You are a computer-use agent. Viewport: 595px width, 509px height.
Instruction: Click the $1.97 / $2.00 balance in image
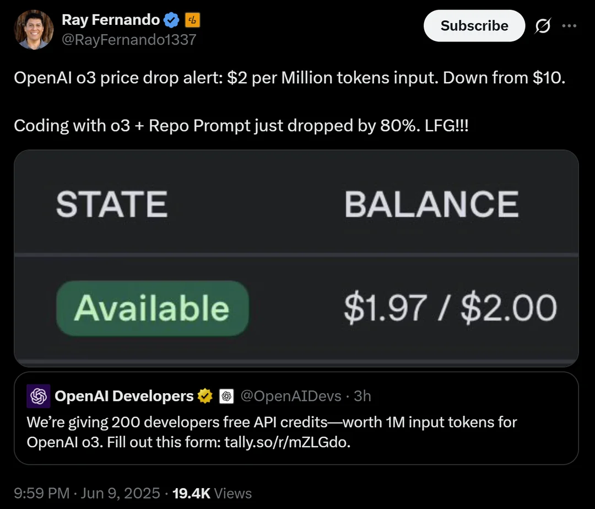(x=450, y=308)
